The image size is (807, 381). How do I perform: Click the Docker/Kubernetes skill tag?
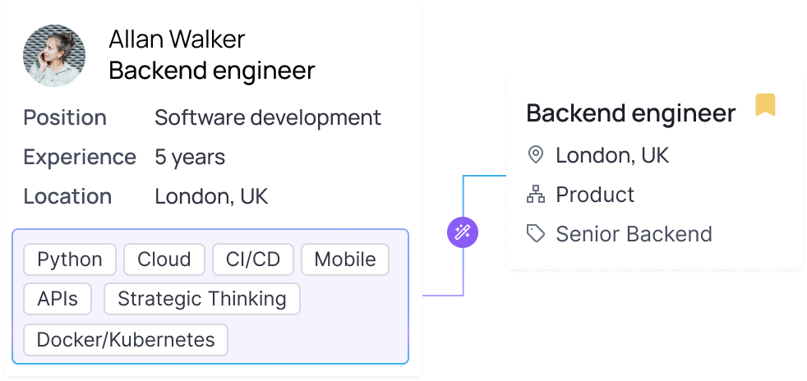point(126,339)
